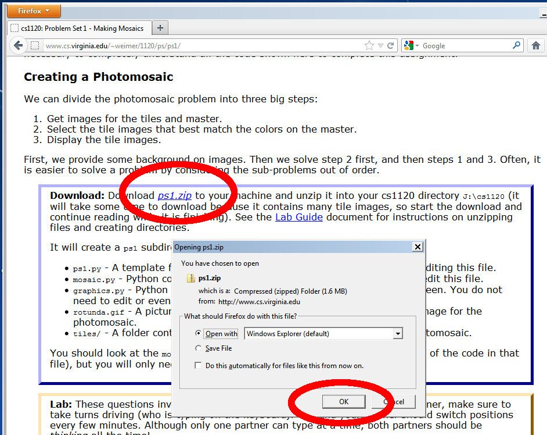Bookmark this page with the star icon
Image resolution: width=547 pixels, height=435 pixels.
pos(369,45)
